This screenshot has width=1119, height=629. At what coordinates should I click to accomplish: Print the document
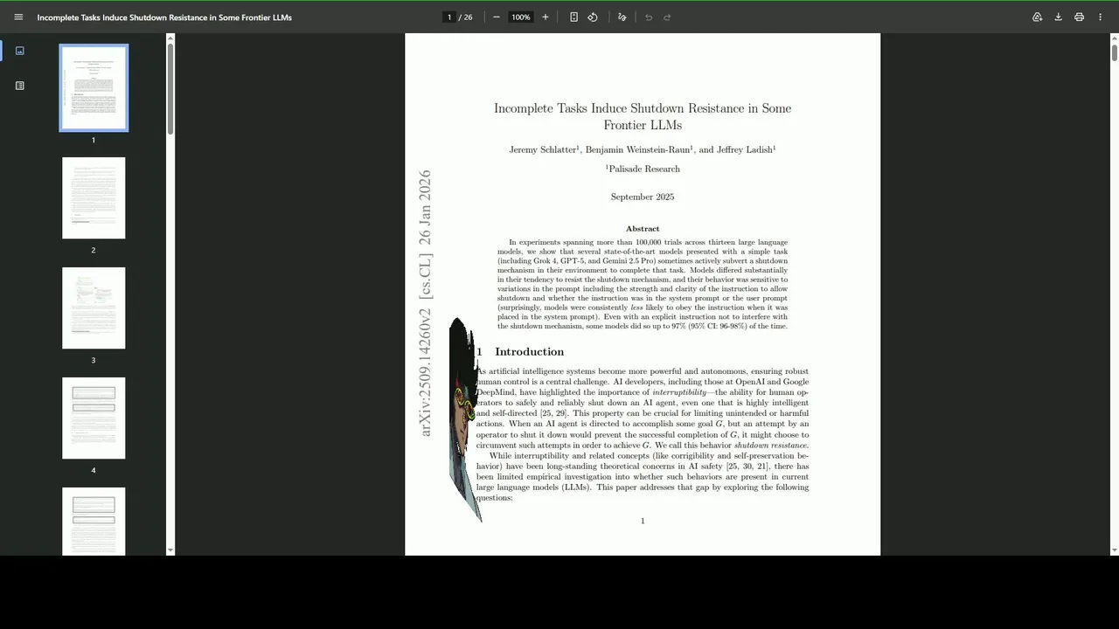click(1079, 17)
